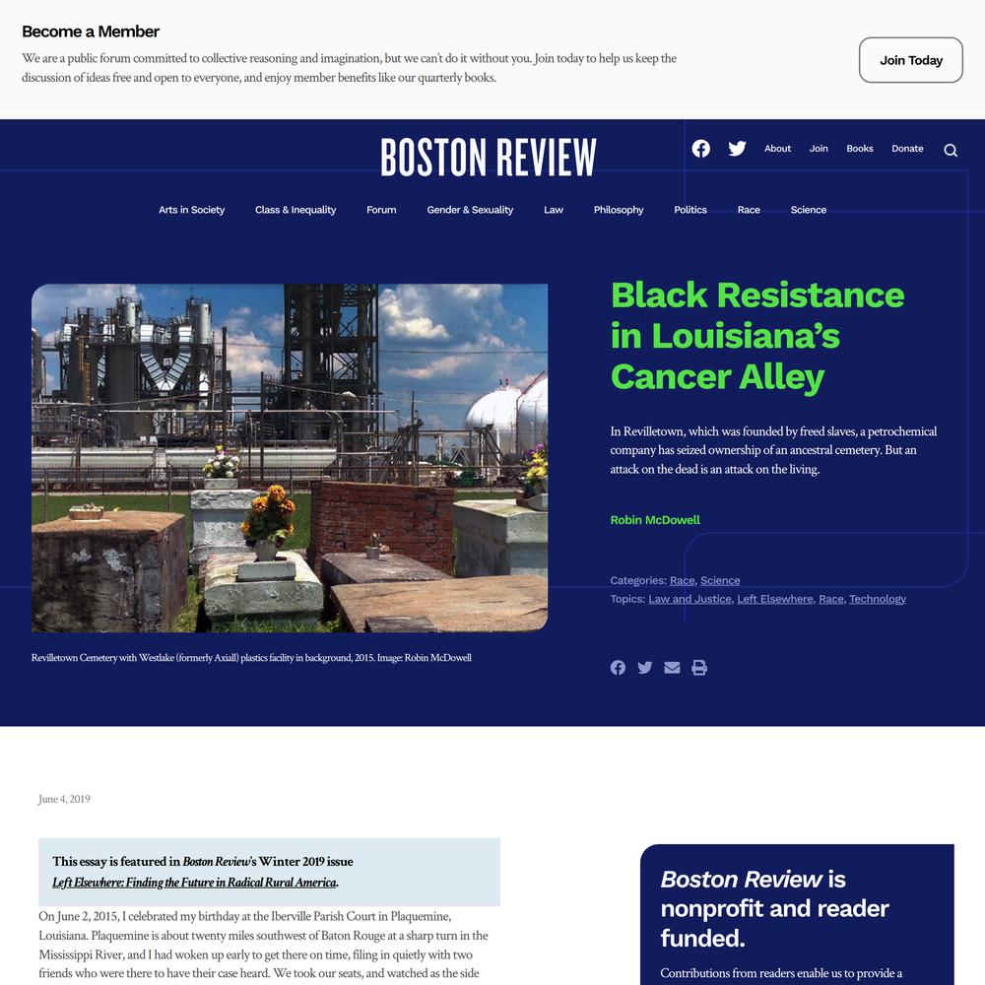
Task: Click the Become a Member heading
Action: [91, 32]
